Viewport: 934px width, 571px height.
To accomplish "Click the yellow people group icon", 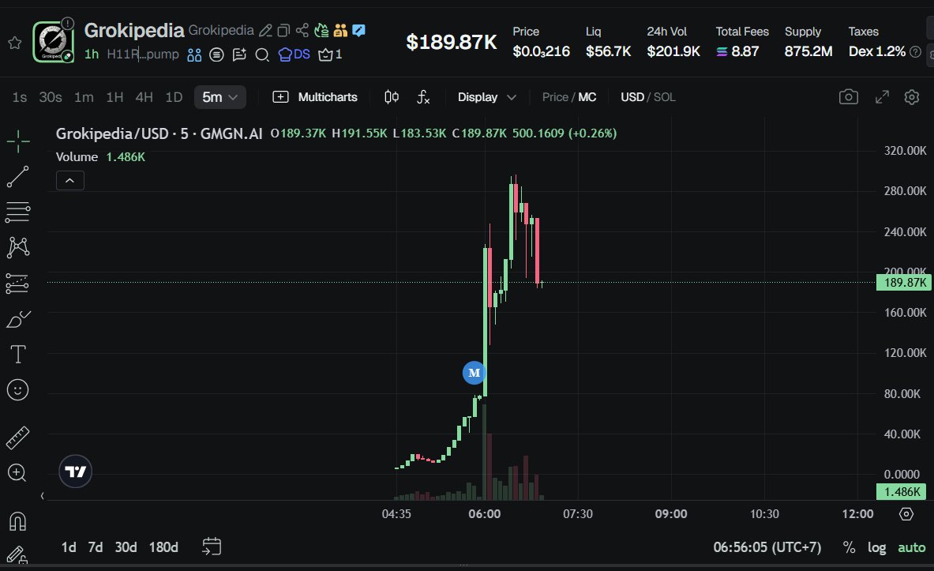I will tap(341, 30).
